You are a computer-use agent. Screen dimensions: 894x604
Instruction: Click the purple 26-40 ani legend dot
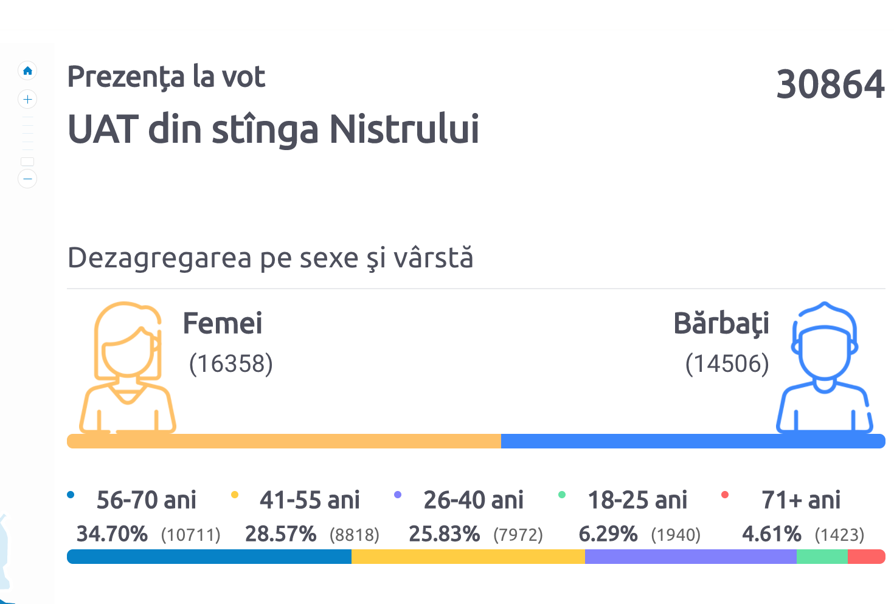tap(398, 495)
